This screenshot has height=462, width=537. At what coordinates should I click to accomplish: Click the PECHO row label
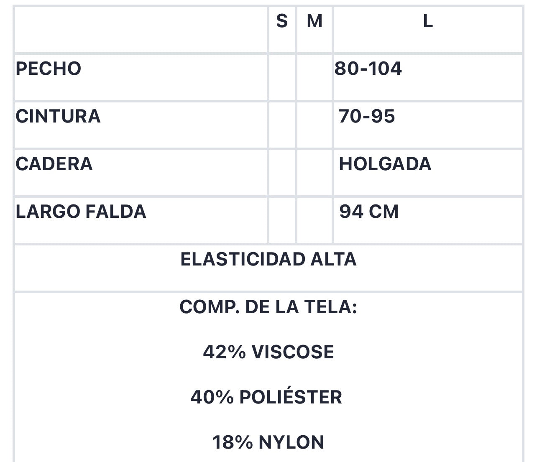pos(49,69)
